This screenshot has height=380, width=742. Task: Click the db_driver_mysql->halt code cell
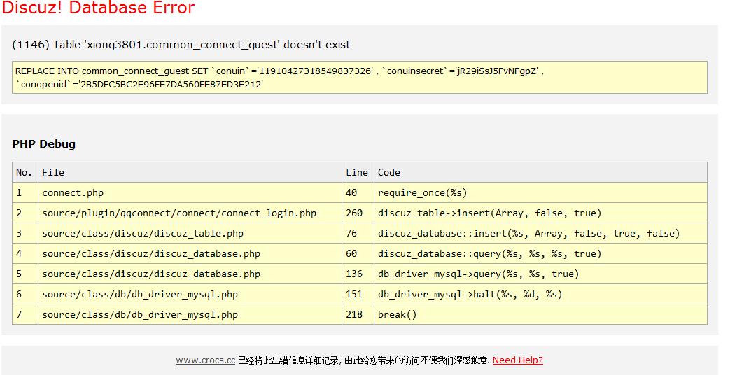point(470,294)
